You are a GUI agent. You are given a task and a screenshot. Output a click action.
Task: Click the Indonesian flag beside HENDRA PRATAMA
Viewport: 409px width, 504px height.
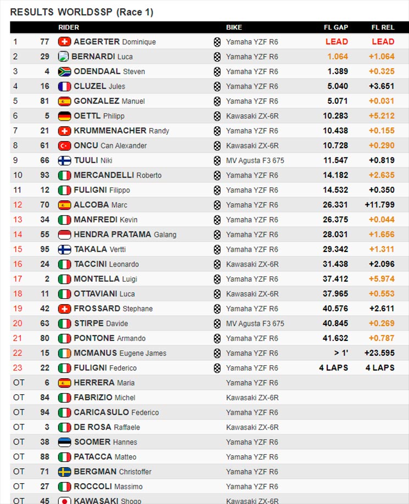click(x=64, y=234)
